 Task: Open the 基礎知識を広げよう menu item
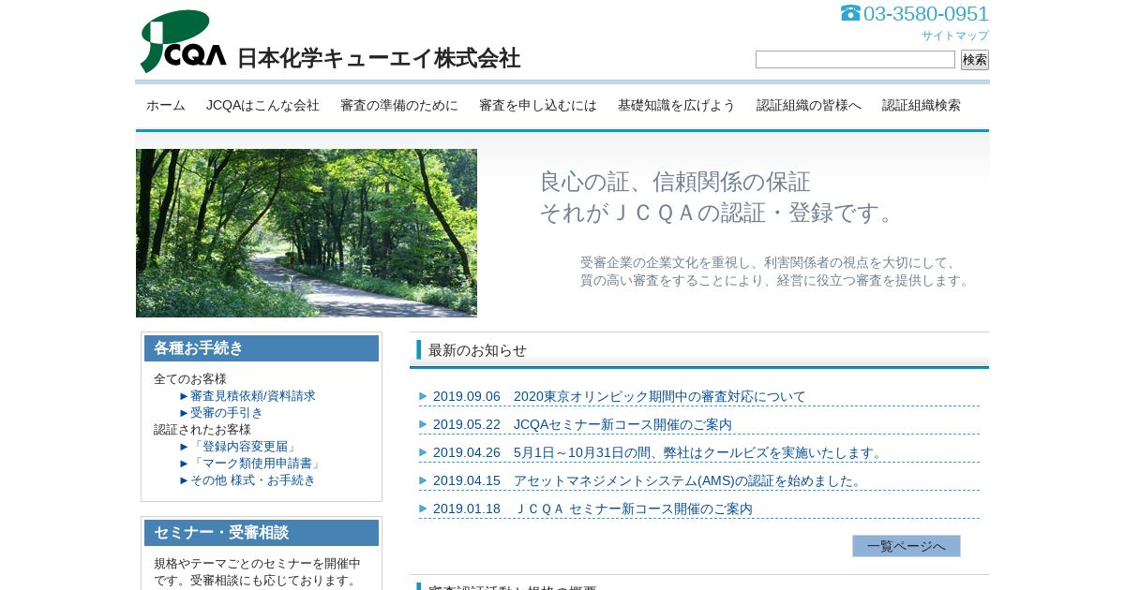click(677, 105)
